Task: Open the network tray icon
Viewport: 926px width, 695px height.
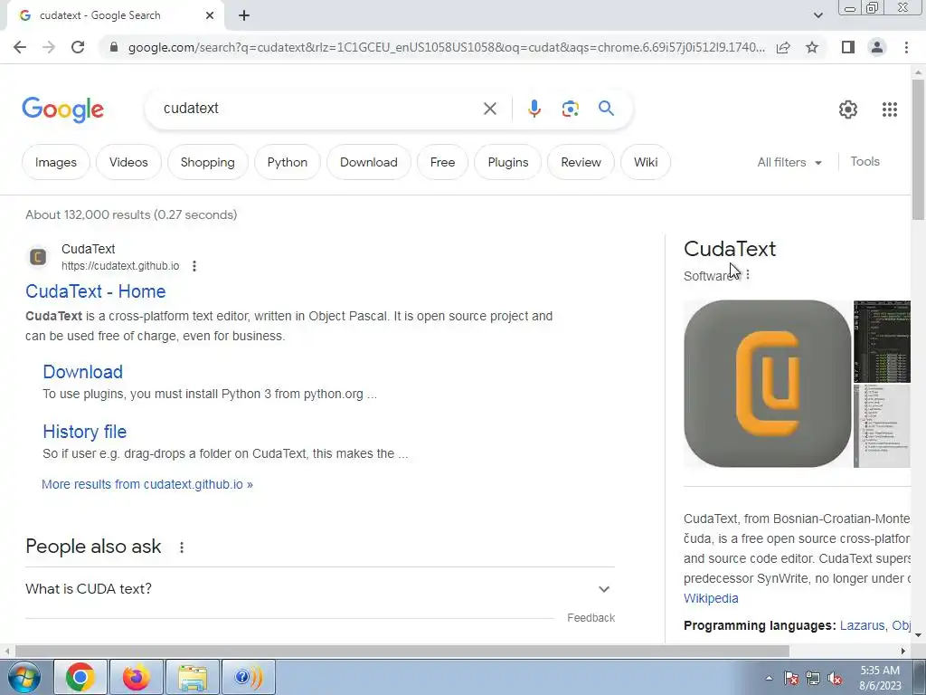Action: [813, 678]
